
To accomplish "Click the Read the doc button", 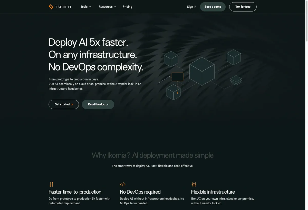I will point(98,104).
